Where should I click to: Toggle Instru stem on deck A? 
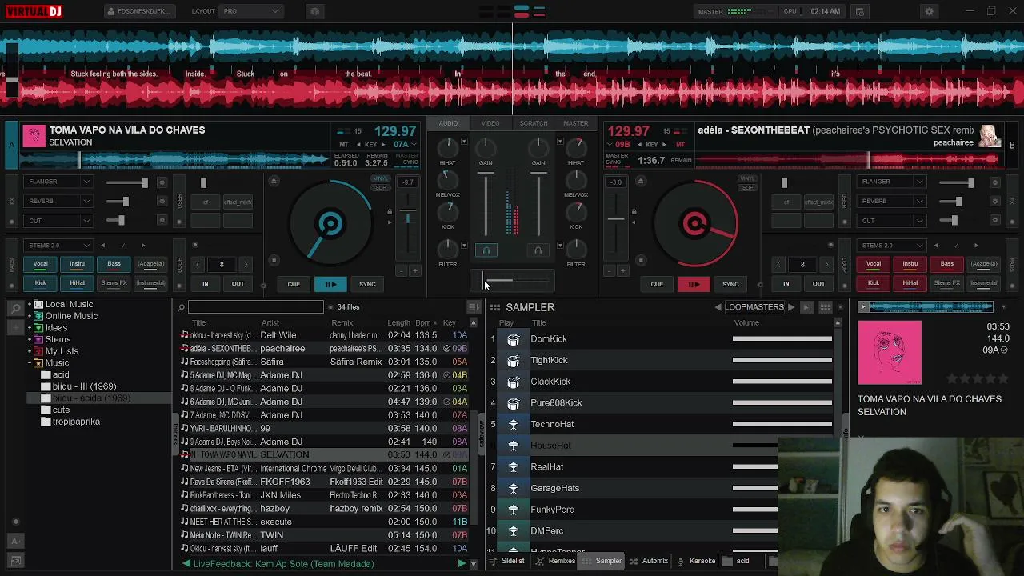77,264
